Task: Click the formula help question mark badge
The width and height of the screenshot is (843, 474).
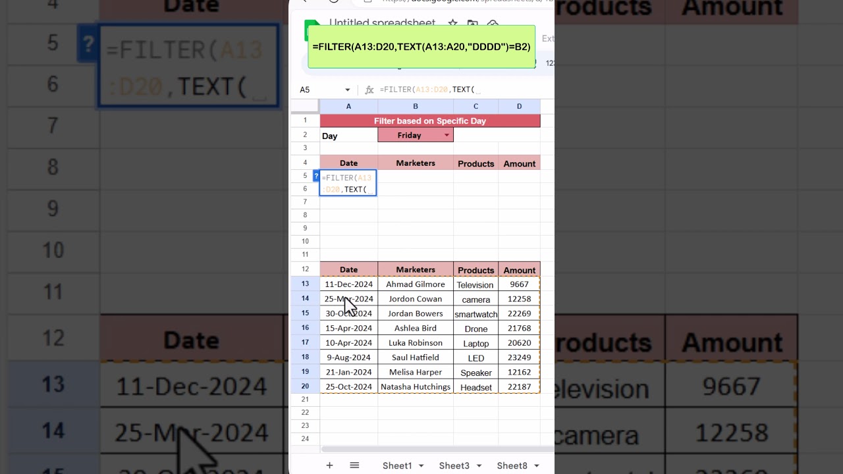Action: pos(317,176)
